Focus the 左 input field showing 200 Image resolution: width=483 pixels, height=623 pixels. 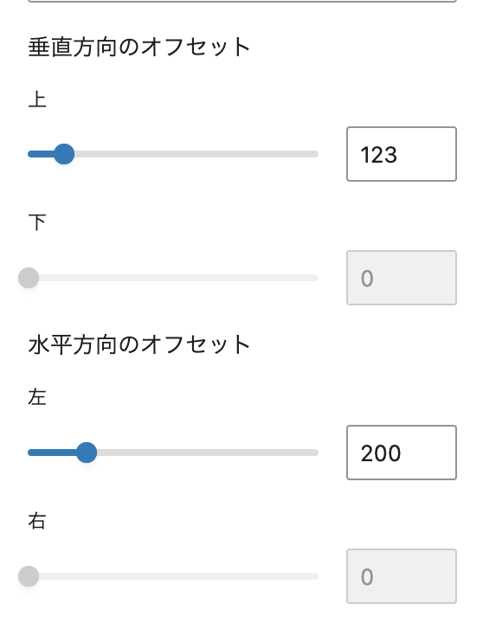402,453
